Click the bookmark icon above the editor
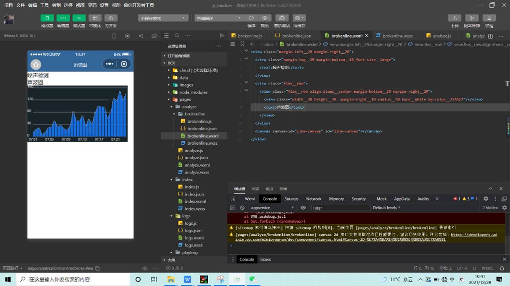The height and width of the screenshot is (286, 510). pos(242,44)
